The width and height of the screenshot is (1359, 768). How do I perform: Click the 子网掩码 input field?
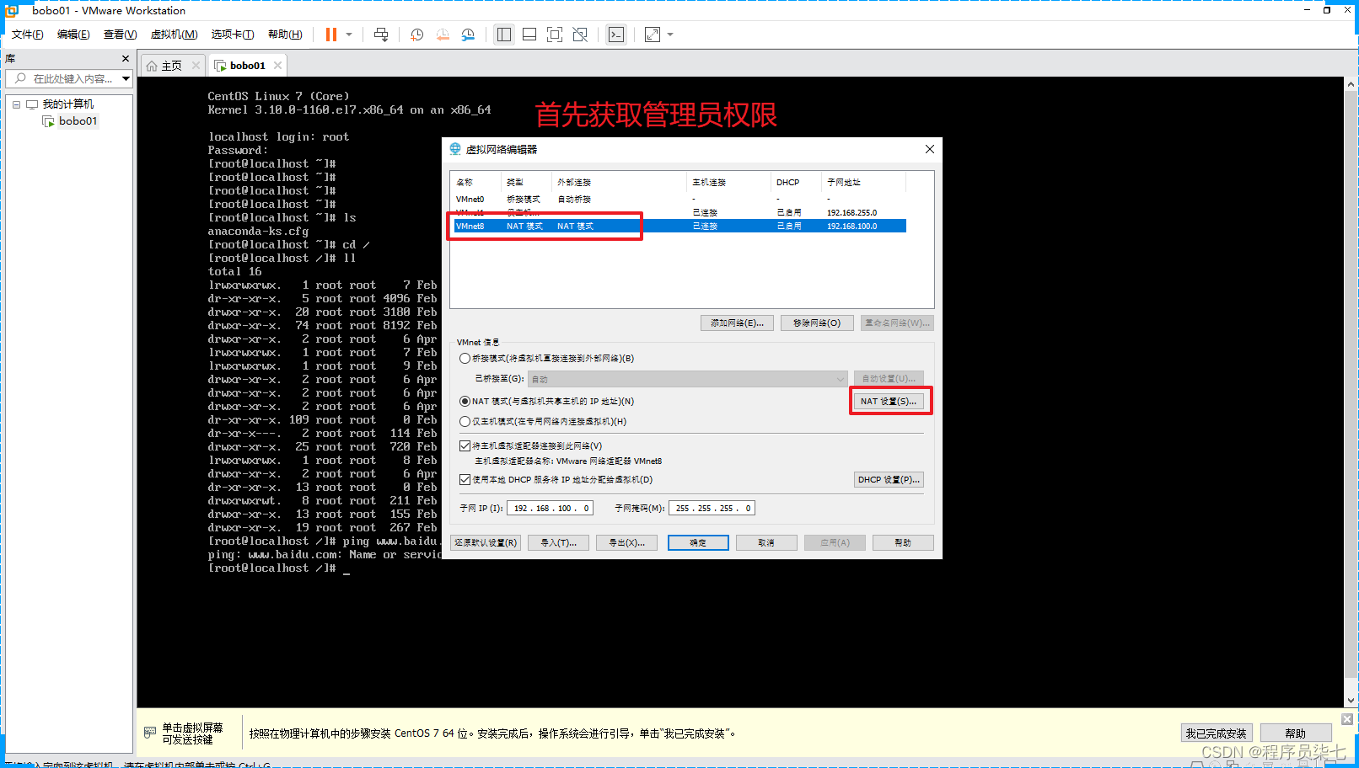pyautogui.click(x=712, y=509)
